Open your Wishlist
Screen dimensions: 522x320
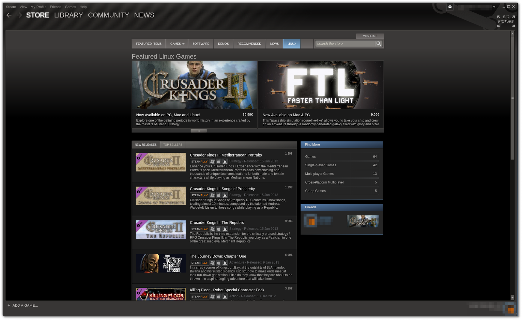coord(370,36)
